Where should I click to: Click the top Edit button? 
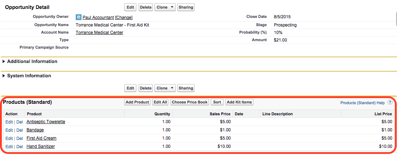(130, 7)
